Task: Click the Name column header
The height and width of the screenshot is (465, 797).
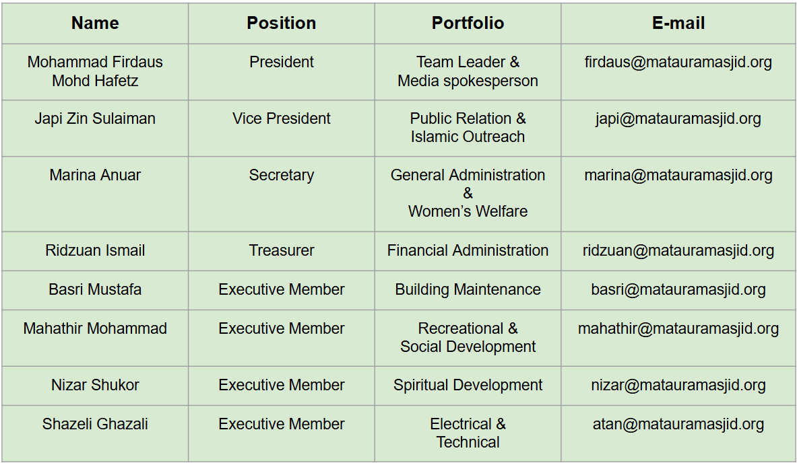Action: click(95, 24)
